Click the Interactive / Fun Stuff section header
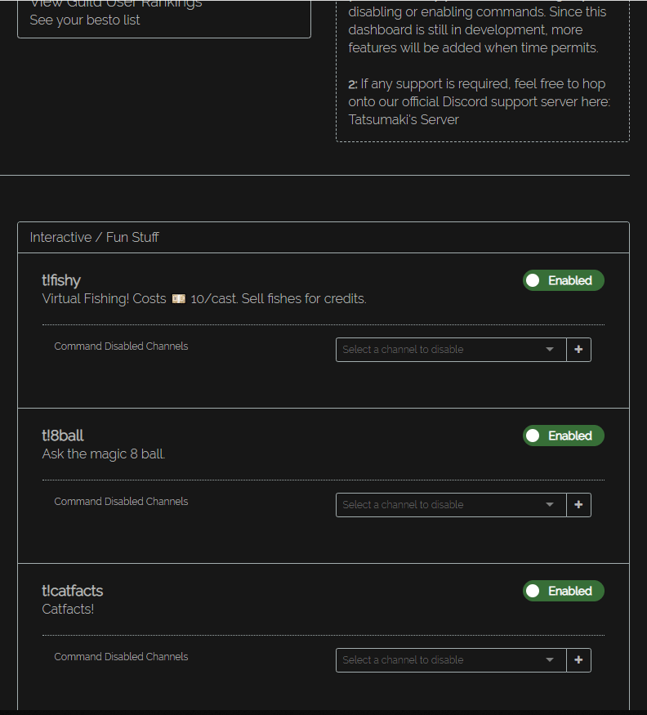Image resolution: width=647 pixels, height=715 pixels. [x=95, y=238]
